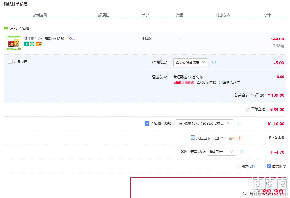Expand the 满140减10元 coupon dropdown

tap(204, 123)
